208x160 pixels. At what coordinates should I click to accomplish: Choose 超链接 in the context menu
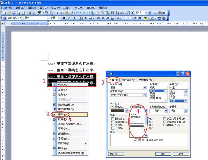click(x=70, y=134)
